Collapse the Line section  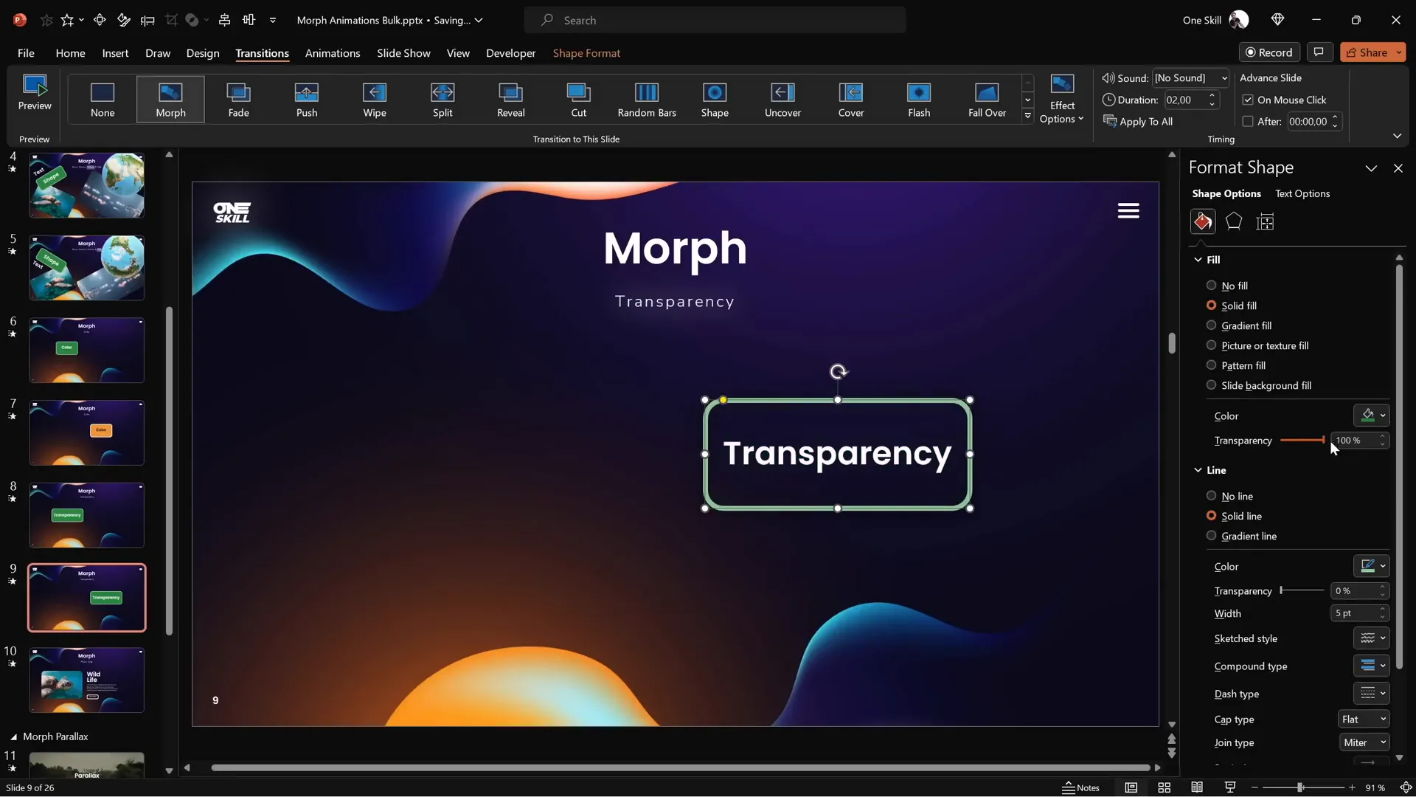tap(1198, 470)
